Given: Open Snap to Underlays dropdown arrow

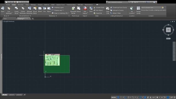Looking at the screenshot, I should tap(68, 13).
